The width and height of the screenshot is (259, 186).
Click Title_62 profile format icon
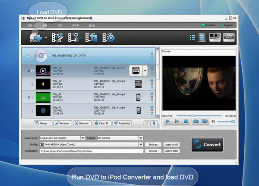(138, 84)
